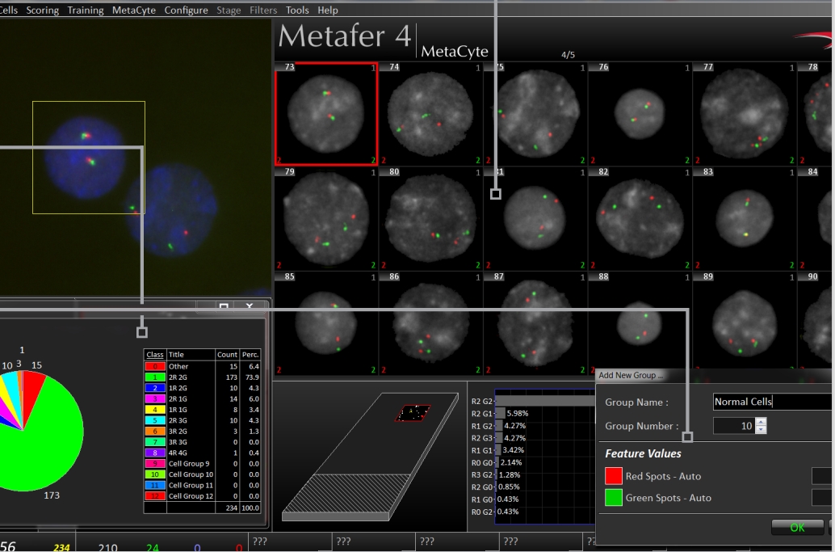The image size is (835, 552).
Task: Open the Scoring menu
Action: pos(43,11)
